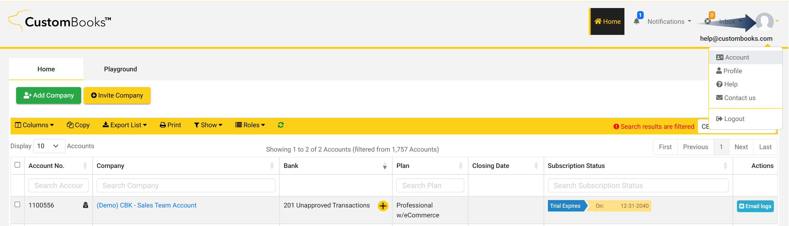Copy the accounts table

tap(78, 125)
